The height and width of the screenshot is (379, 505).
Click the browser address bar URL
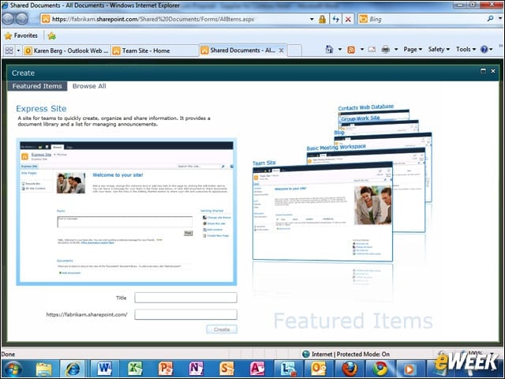point(153,19)
